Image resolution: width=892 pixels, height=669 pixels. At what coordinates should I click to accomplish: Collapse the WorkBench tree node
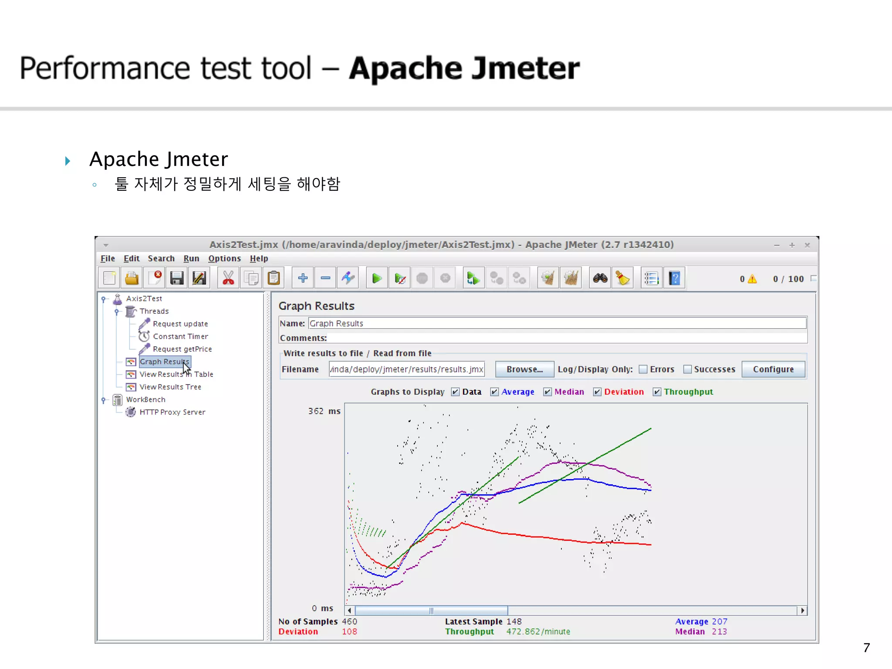click(x=103, y=400)
